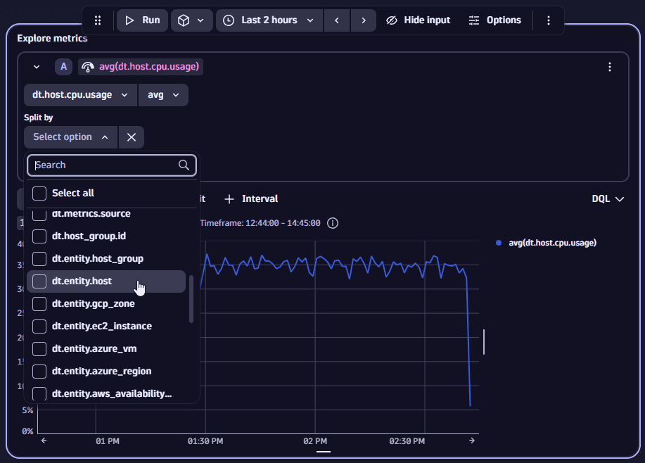The height and width of the screenshot is (463, 645).
Task: Click Hide input
Action: [x=418, y=20]
